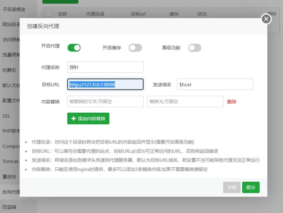Click the 目标URL input field
283x213 pixels.
tap(105, 84)
